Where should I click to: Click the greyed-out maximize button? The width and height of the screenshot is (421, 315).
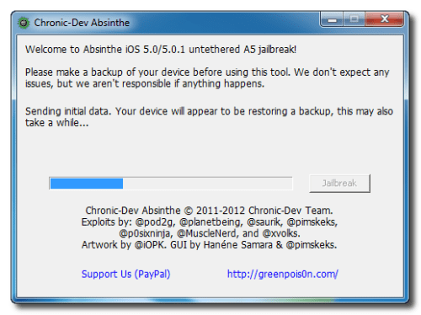pos(354,19)
